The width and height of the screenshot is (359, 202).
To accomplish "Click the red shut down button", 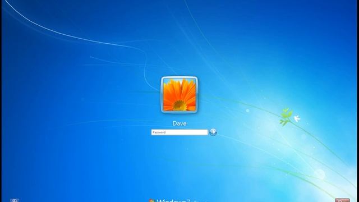I will (x=342, y=200).
